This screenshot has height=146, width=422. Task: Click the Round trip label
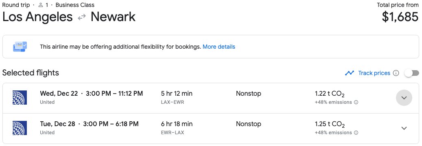coord(16,5)
